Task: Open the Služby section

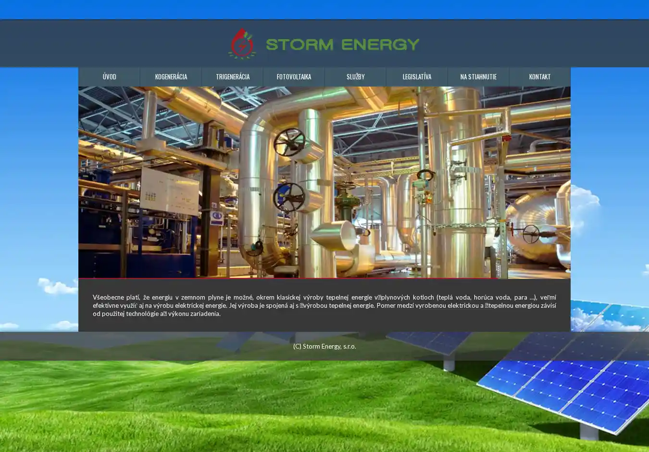Action: (355, 77)
